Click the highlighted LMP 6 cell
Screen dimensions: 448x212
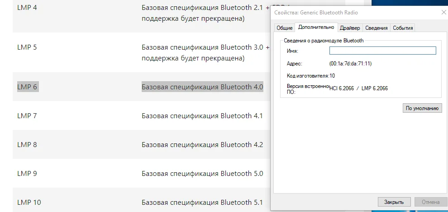click(x=28, y=87)
